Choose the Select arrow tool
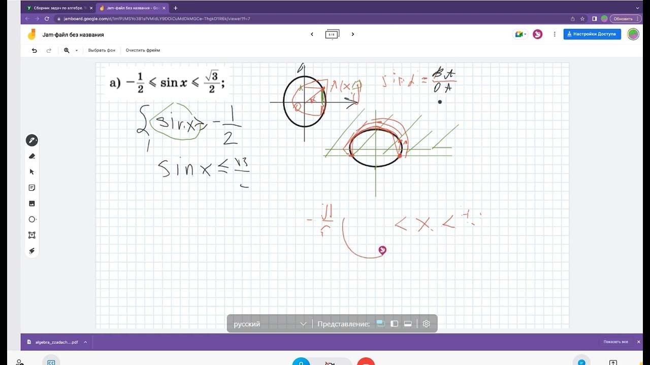 pyautogui.click(x=32, y=172)
